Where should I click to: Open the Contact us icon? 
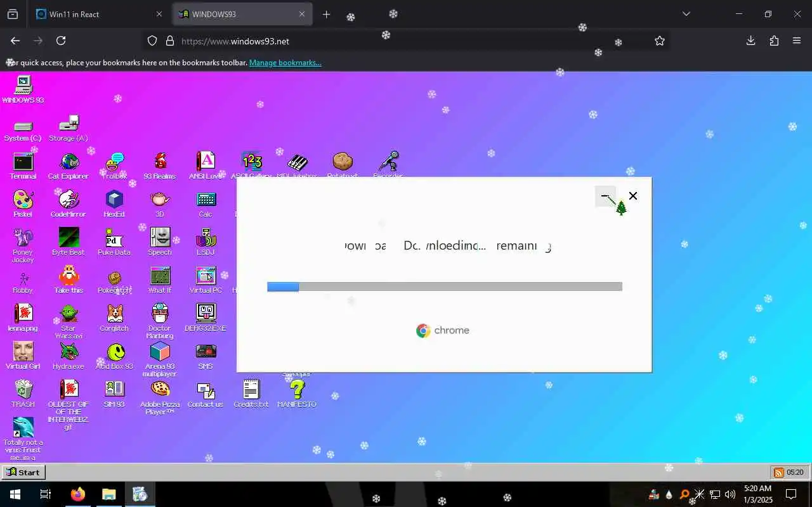[x=206, y=395]
